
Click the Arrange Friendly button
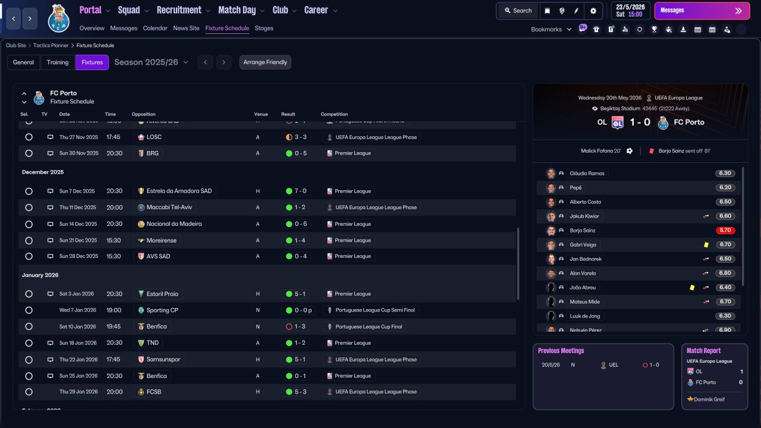coord(265,62)
